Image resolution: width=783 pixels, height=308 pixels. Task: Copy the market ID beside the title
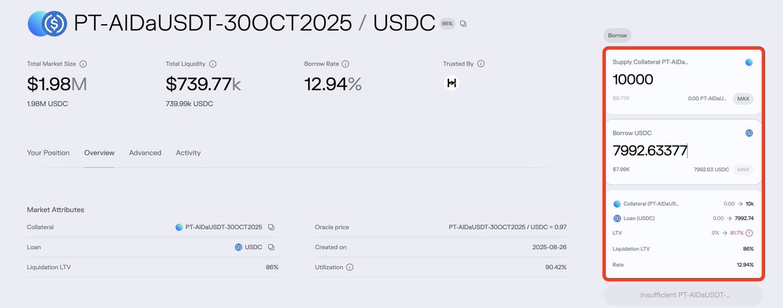click(x=463, y=23)
